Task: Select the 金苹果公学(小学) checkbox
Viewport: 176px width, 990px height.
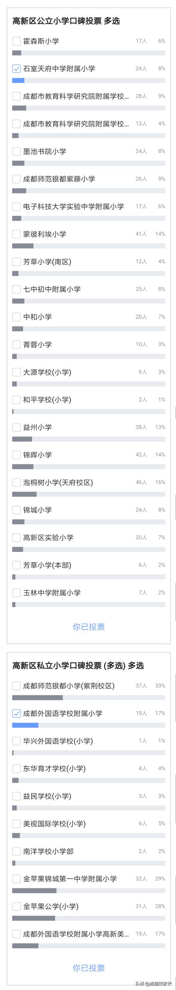Action: (16, 907)
